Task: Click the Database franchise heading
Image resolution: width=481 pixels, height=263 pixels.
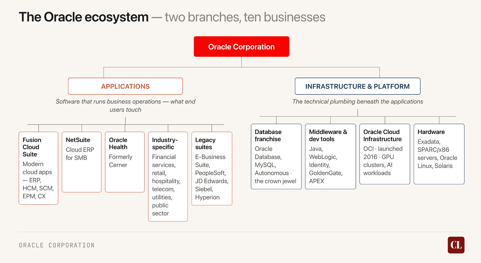Action: (268, 136)
